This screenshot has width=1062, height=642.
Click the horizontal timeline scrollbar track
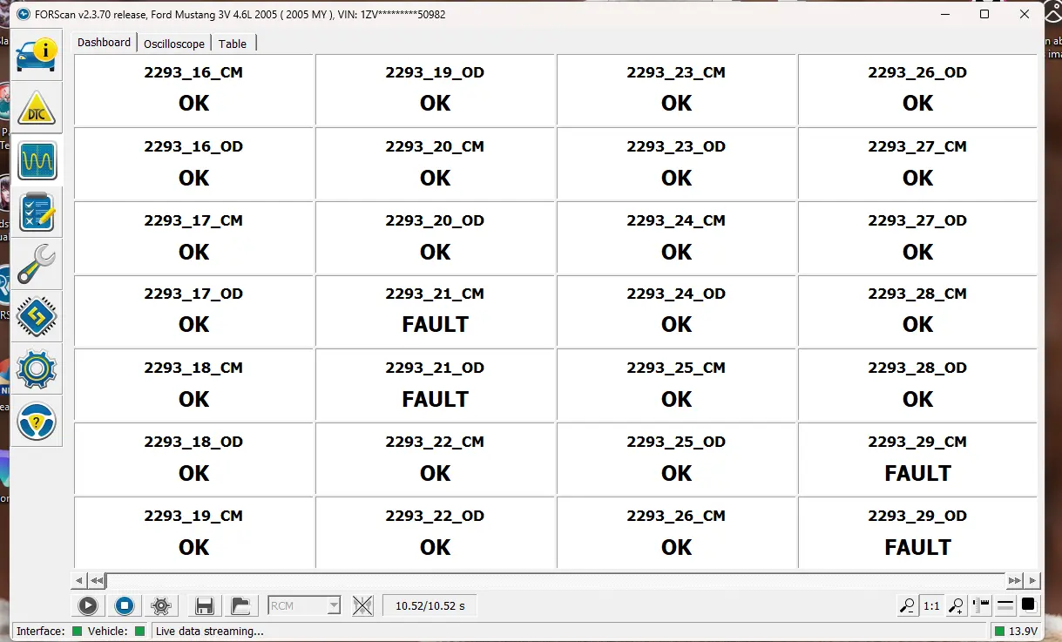pyautogui.click(x=555, y=580)
